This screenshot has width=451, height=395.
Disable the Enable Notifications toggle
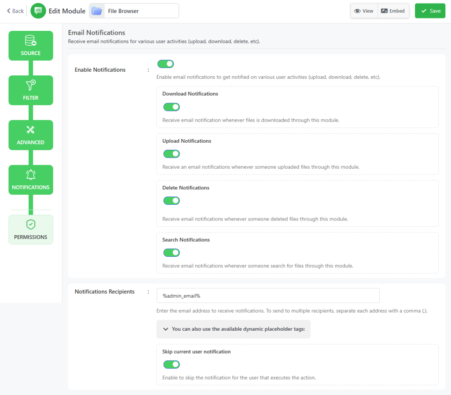[x=166, y=64]
